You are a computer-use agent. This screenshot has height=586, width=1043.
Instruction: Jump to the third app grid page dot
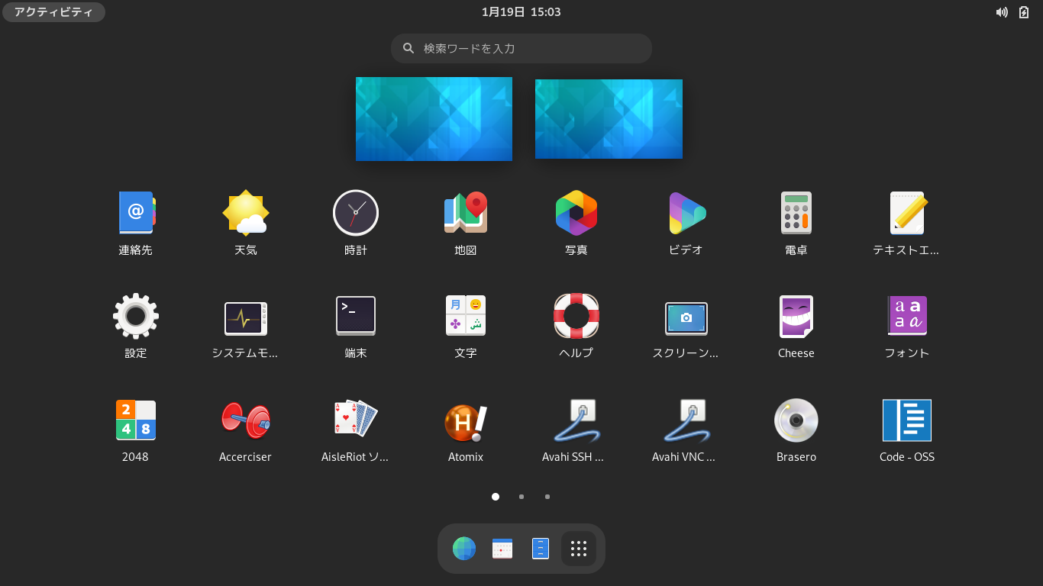click(547, 497)
